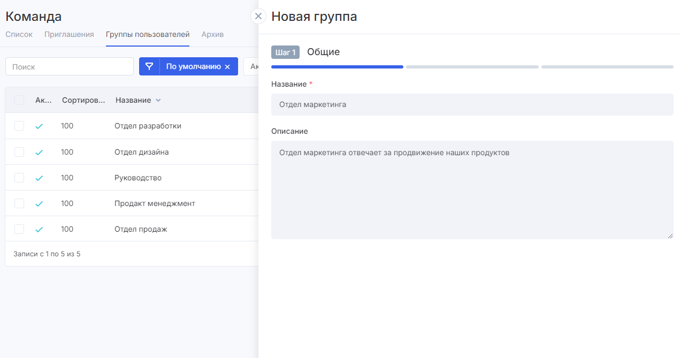Click the Сортировка column header

click(83, 100)
